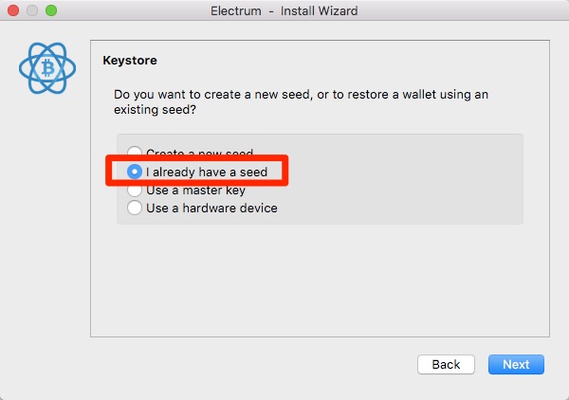This screenshot has height=400, width=569.
Task: Click blank space inside the options group box
Action: (399, 179)
